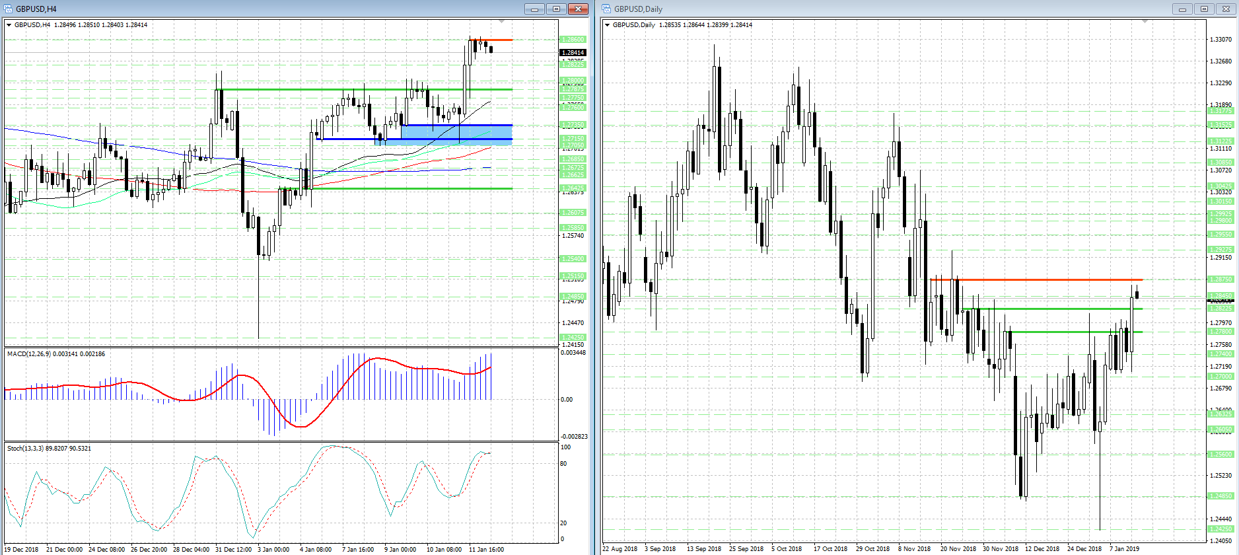Maximize the GBPUSD,Daily chart window

(x=1204, y=9)
